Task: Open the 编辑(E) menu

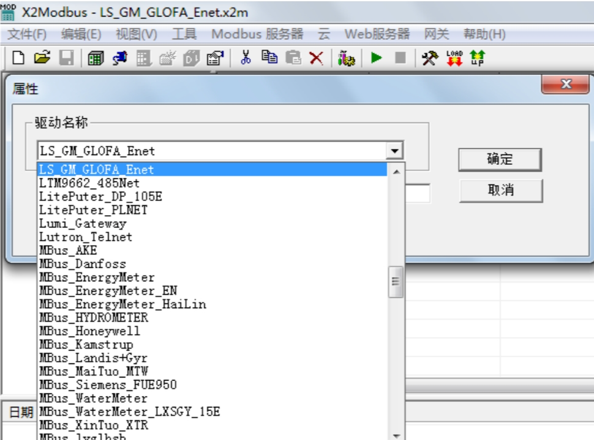Action: click(81, 34)
